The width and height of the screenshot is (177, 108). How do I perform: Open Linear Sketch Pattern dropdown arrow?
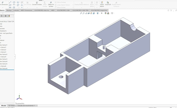pyautogui.click(x=73, y=5)
